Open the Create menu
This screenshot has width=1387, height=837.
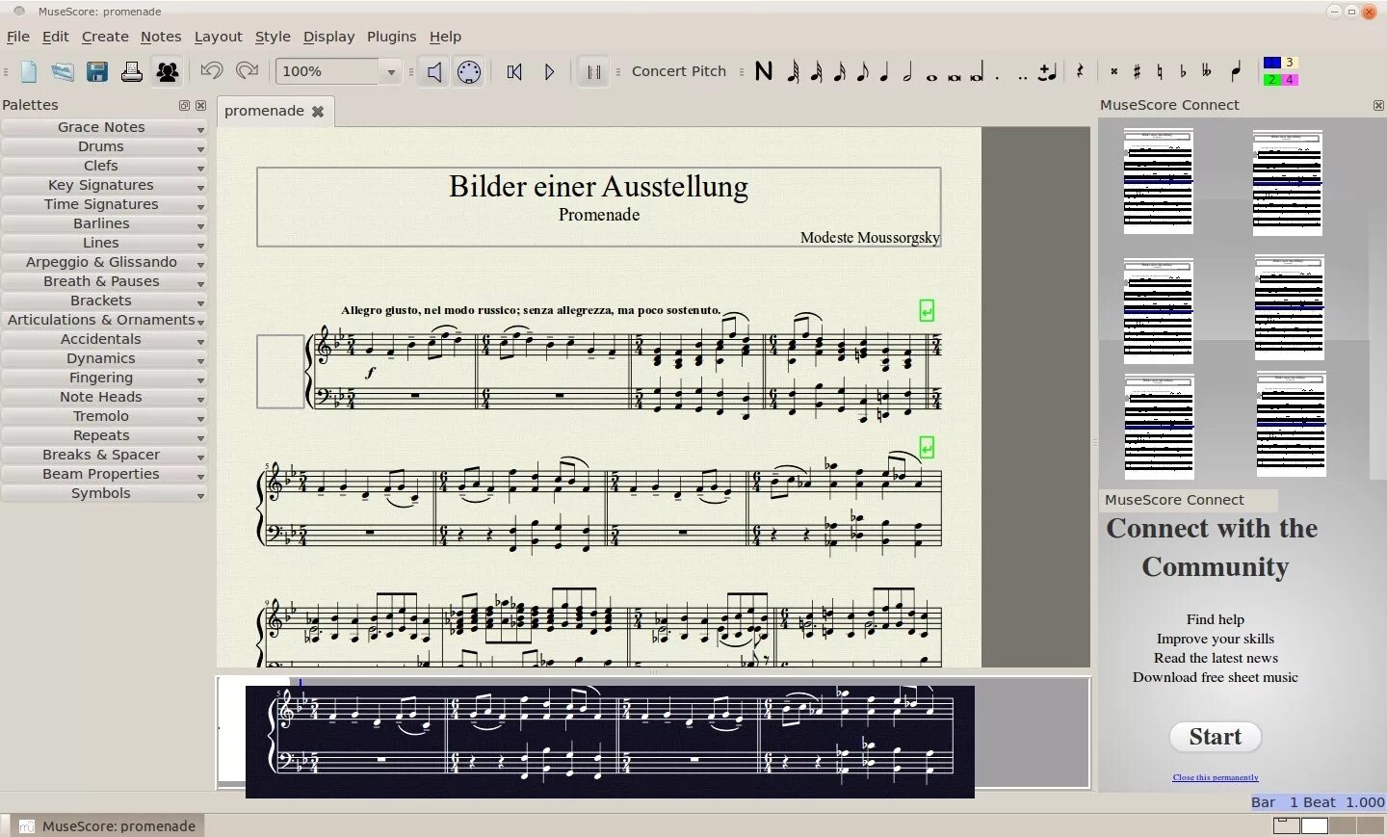click(x=105, y=37)
